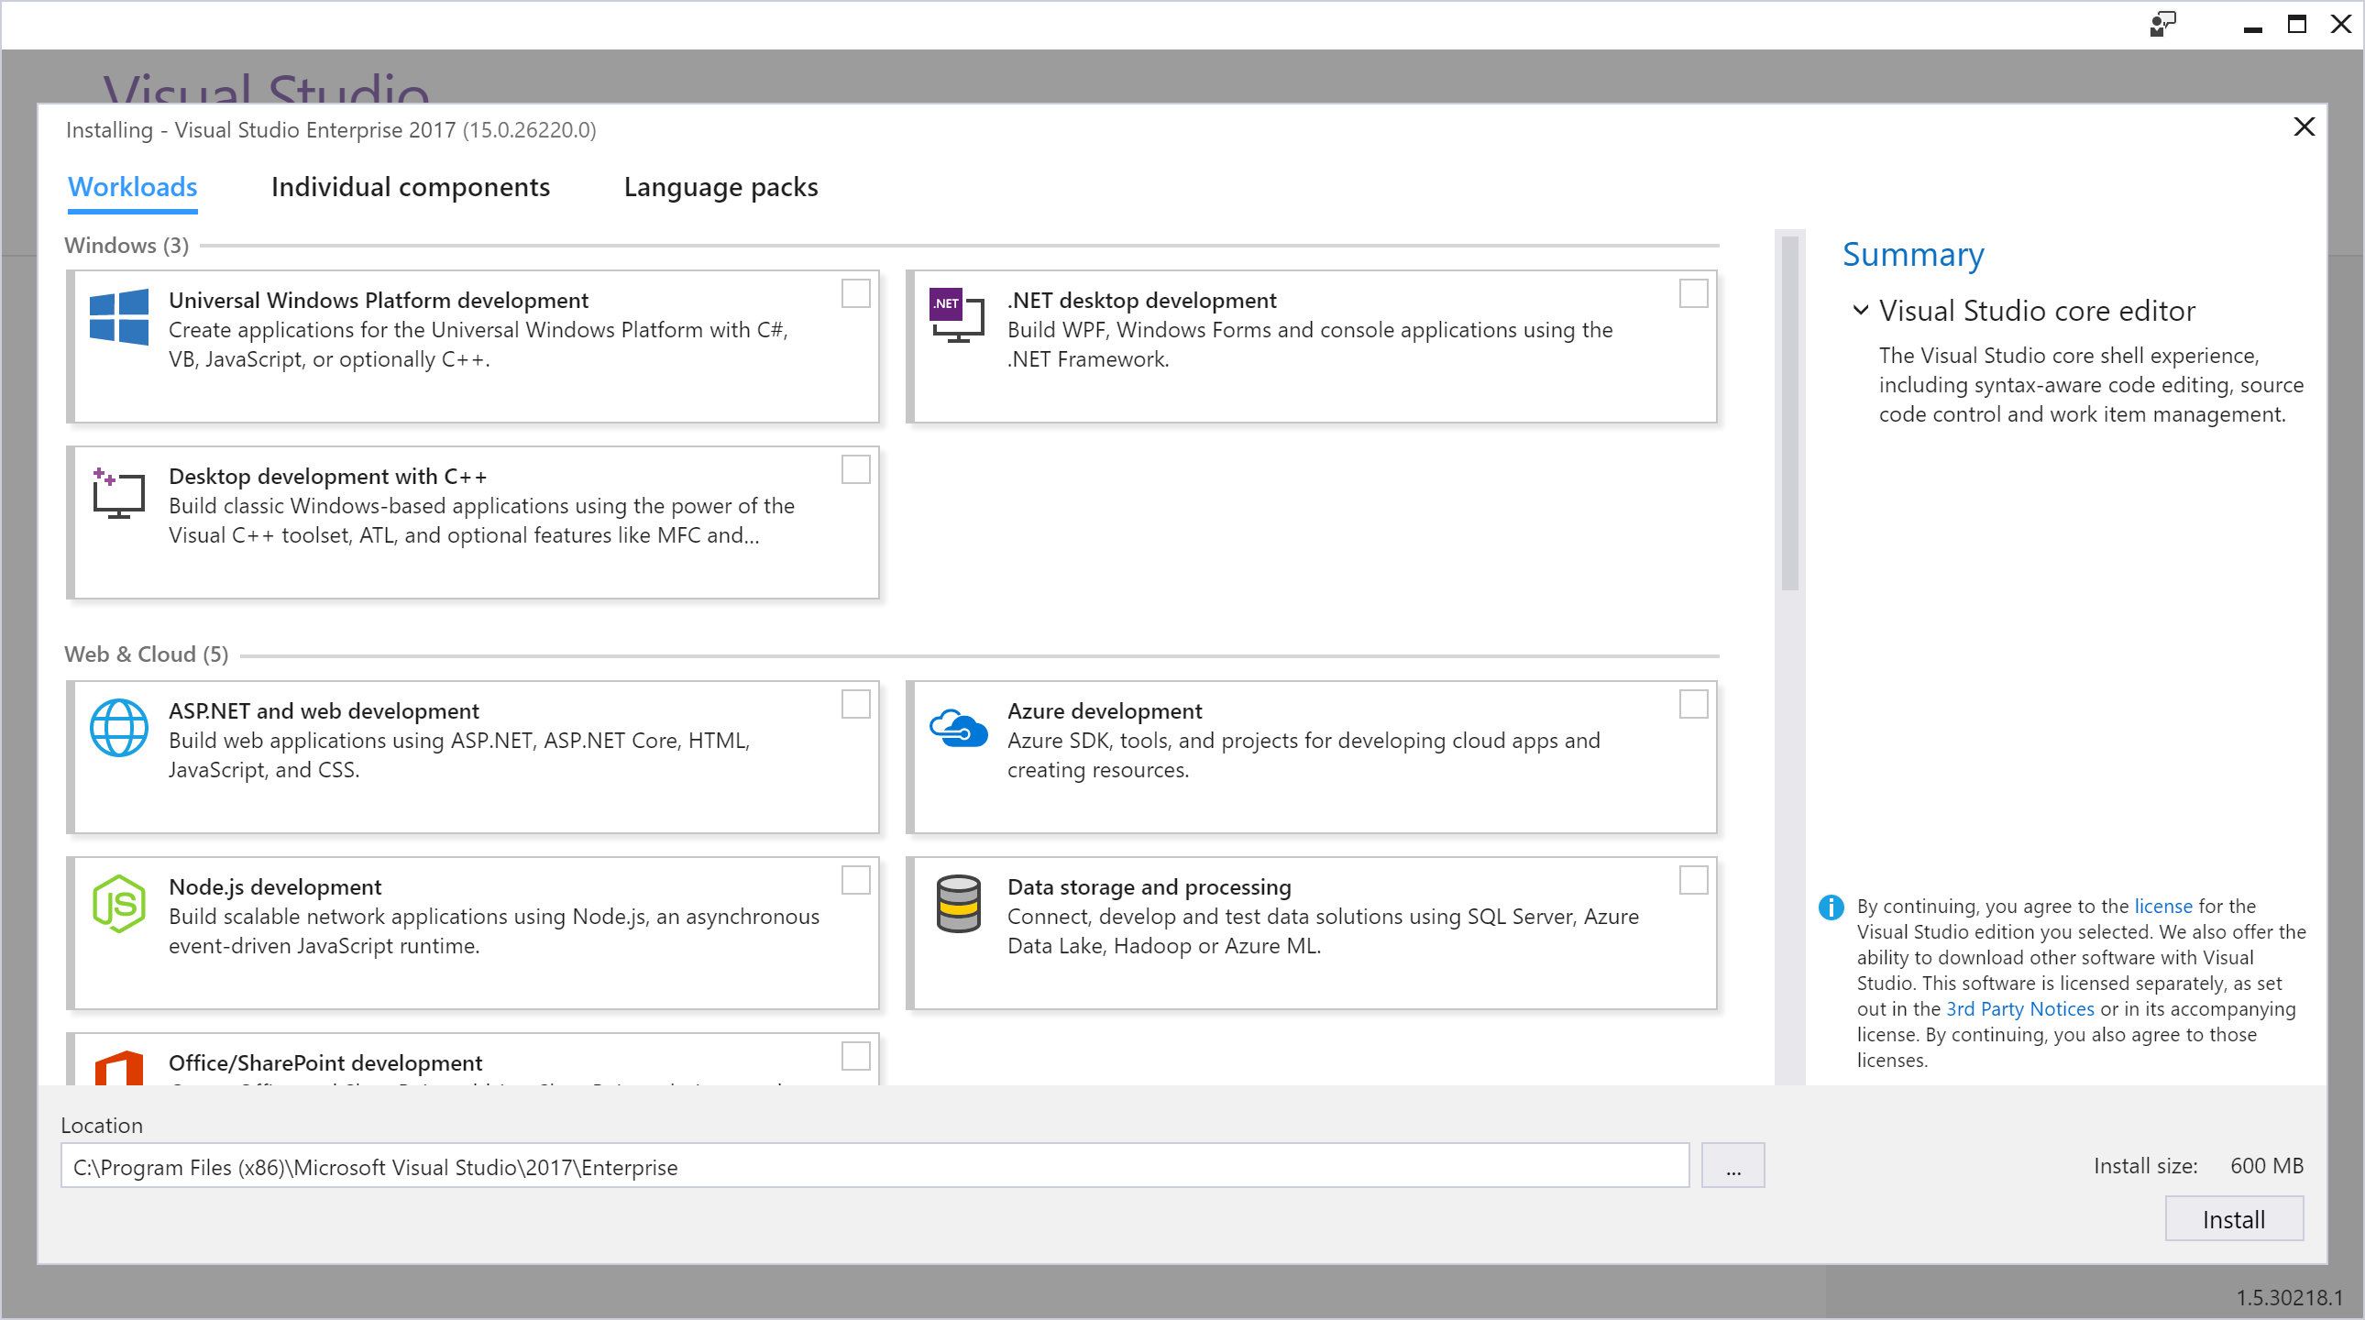Click the Office/SharePoint development icon

[118, 1072]
